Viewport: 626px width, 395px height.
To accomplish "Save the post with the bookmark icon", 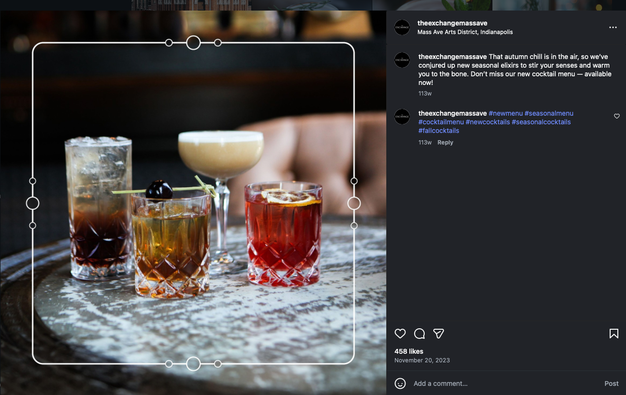I will coord(614,334).
